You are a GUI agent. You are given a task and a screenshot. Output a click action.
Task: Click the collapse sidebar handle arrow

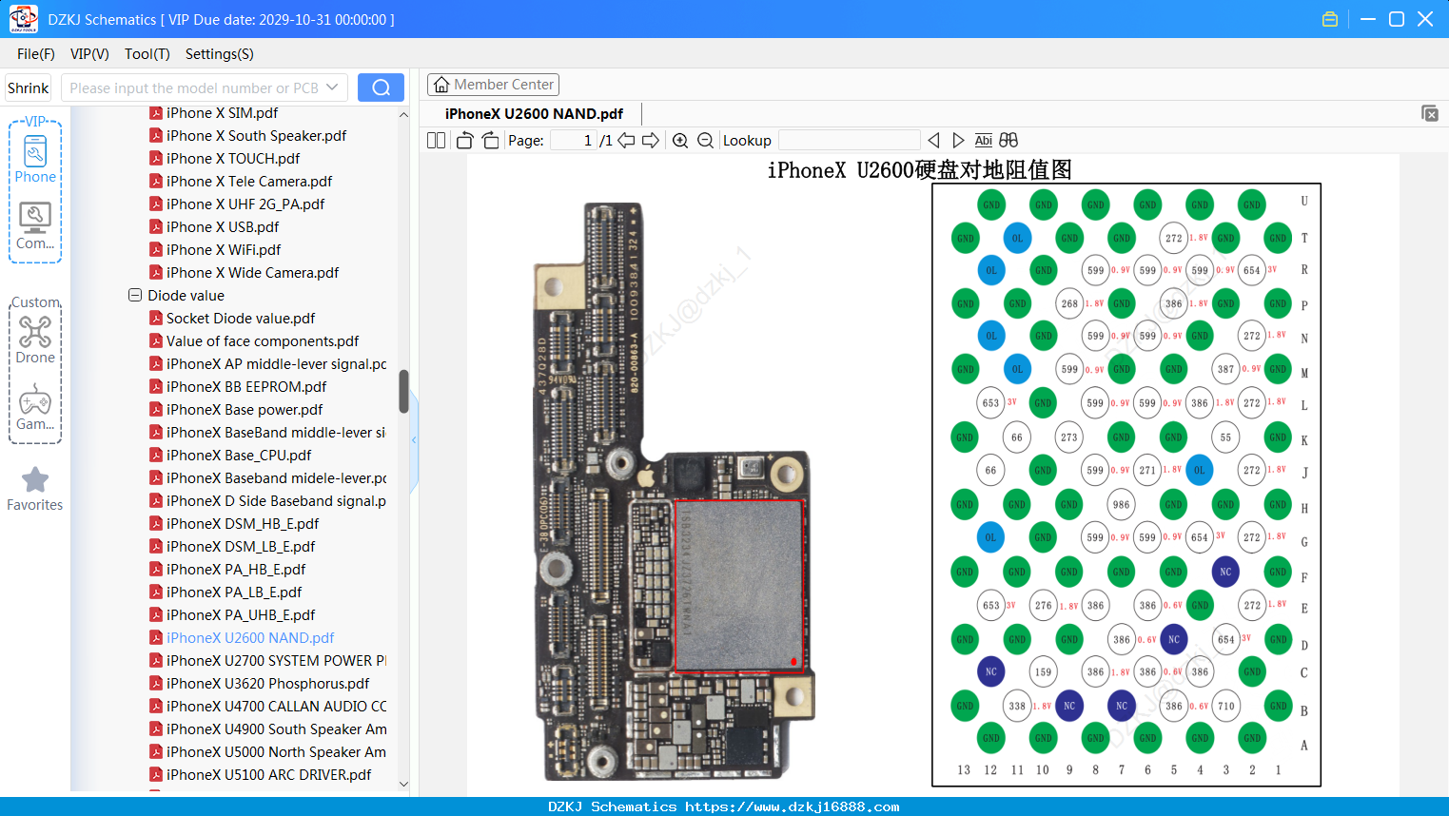(414, 440)
